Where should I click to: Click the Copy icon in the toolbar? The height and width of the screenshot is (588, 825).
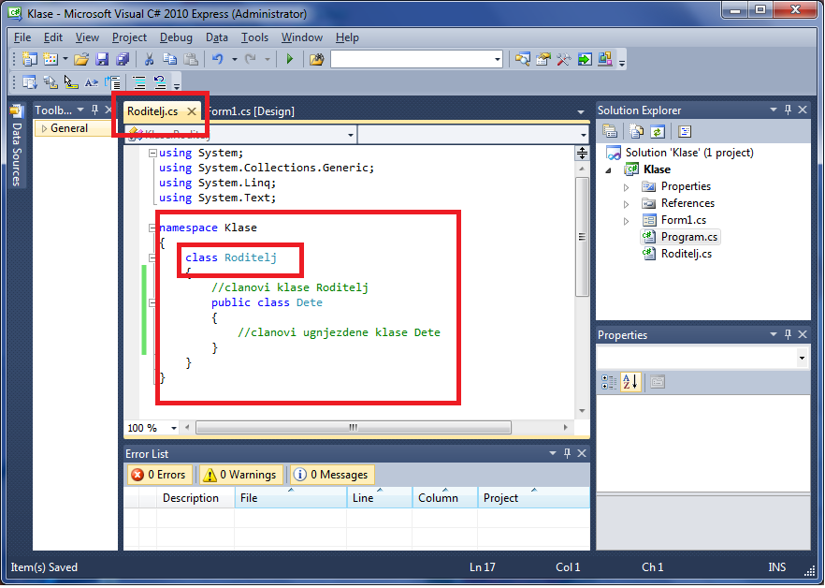tap(169, 59)
